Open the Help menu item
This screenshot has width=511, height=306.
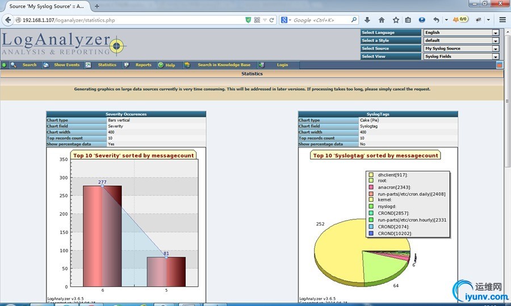pos(170,65)
